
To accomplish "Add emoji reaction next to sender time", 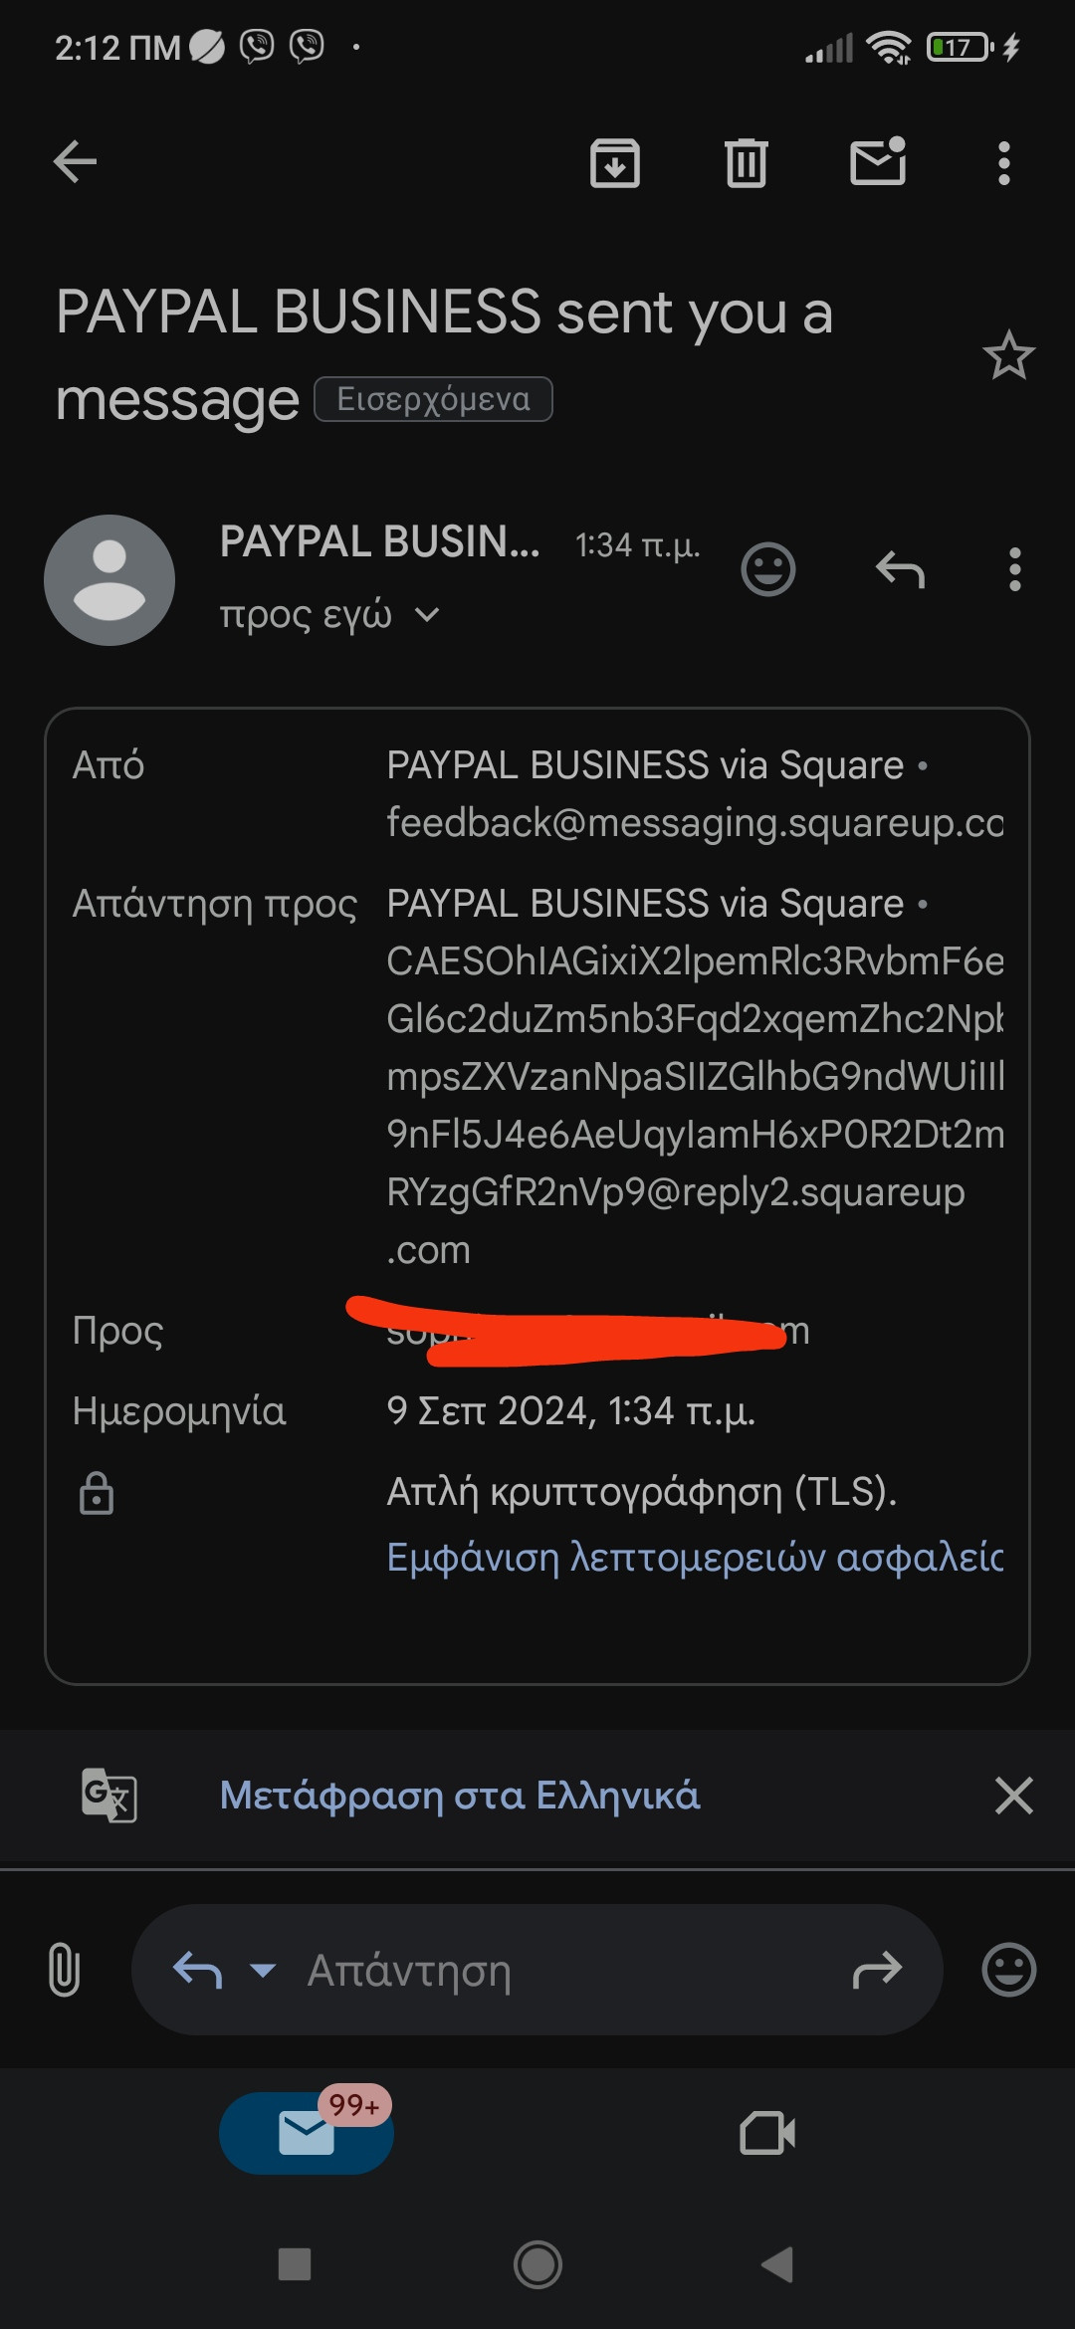I will (768, 569).
